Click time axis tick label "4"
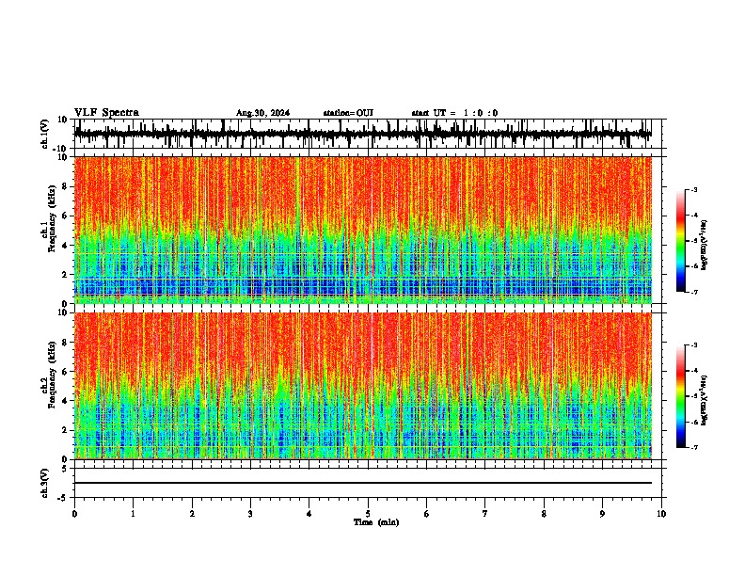The width and height of the screenshot is (745, 576). (309, 514)
